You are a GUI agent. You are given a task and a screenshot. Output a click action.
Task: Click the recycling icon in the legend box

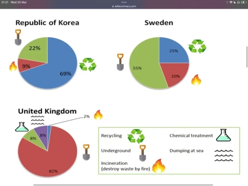point(136,136)
